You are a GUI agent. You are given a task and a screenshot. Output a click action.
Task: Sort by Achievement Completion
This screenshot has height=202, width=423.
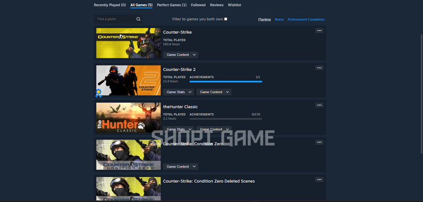coord(306,19)
